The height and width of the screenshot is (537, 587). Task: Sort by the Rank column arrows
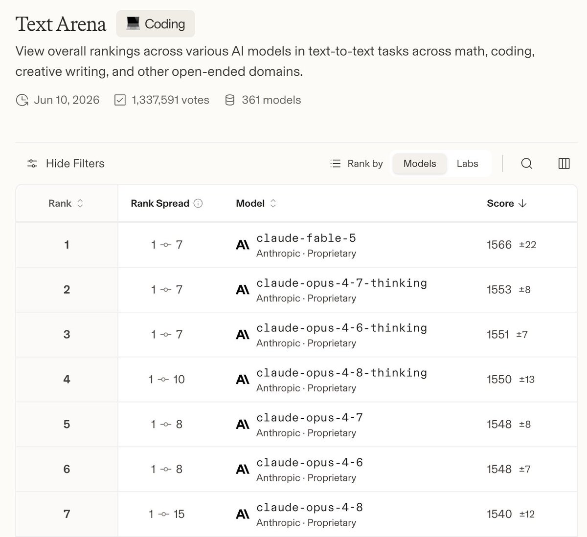coord(80,203)
